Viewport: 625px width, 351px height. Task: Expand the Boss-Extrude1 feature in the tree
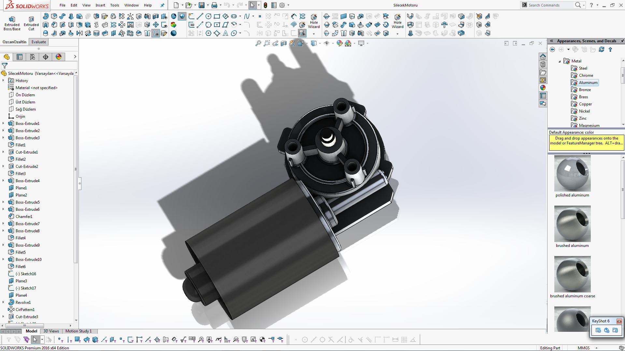click(3, 124)
